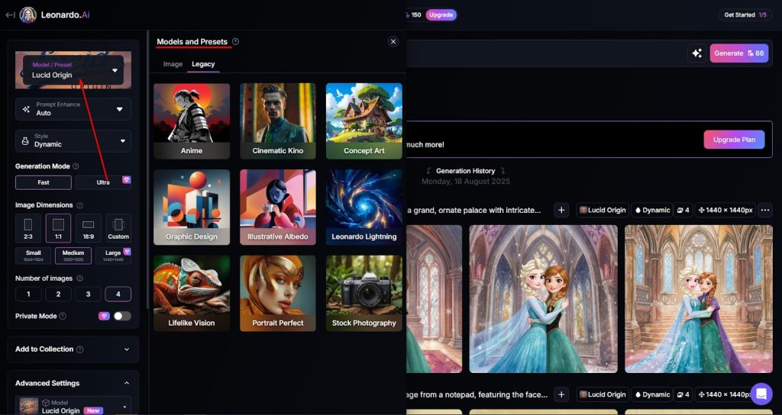Viewport: 782px width, 415px height.
Task: Open the chat support bubble icon
Action: click(761, 394)
